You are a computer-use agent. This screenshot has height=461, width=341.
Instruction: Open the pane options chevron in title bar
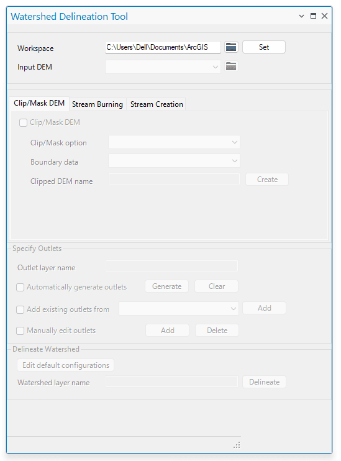point(301,16)
